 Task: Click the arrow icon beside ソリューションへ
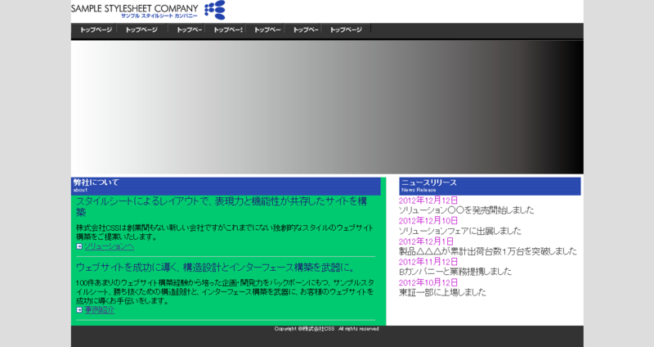tap(79, 246)
